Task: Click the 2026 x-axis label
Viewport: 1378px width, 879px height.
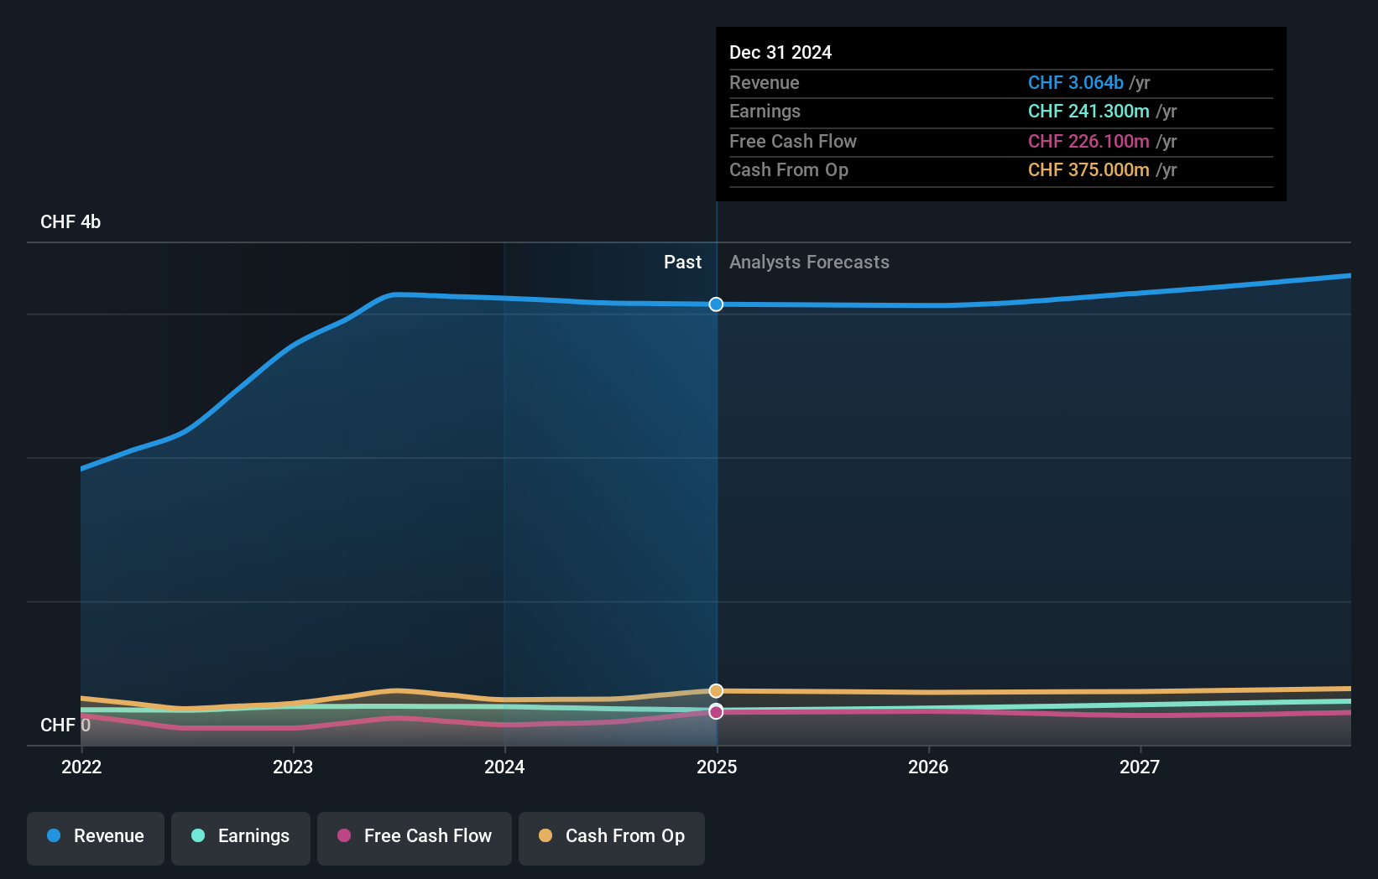Action: click(928, 767)
